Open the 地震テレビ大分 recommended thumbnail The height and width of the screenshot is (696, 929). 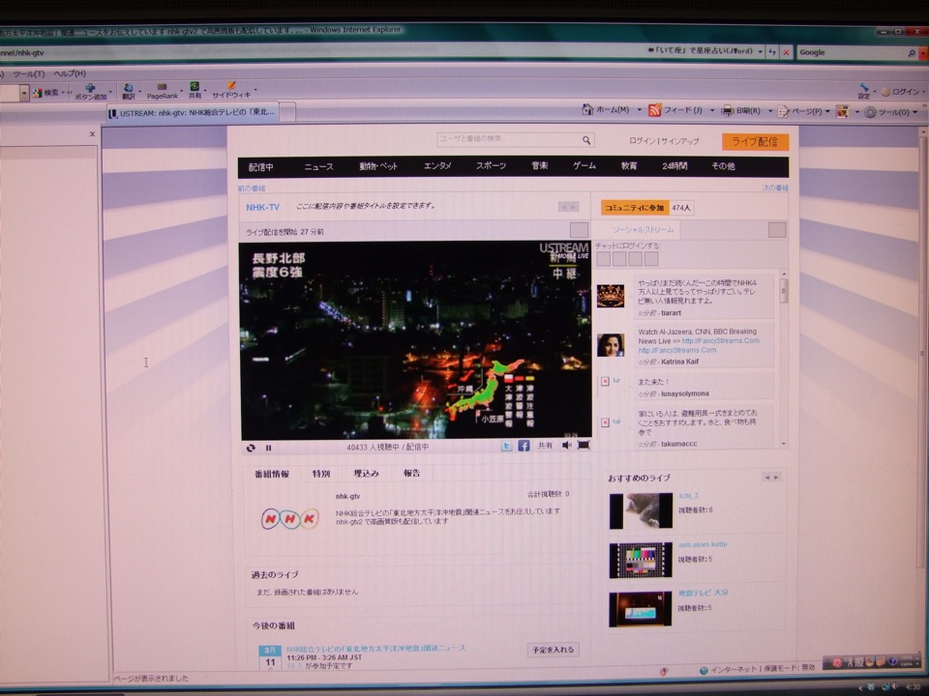coord(640,609)
